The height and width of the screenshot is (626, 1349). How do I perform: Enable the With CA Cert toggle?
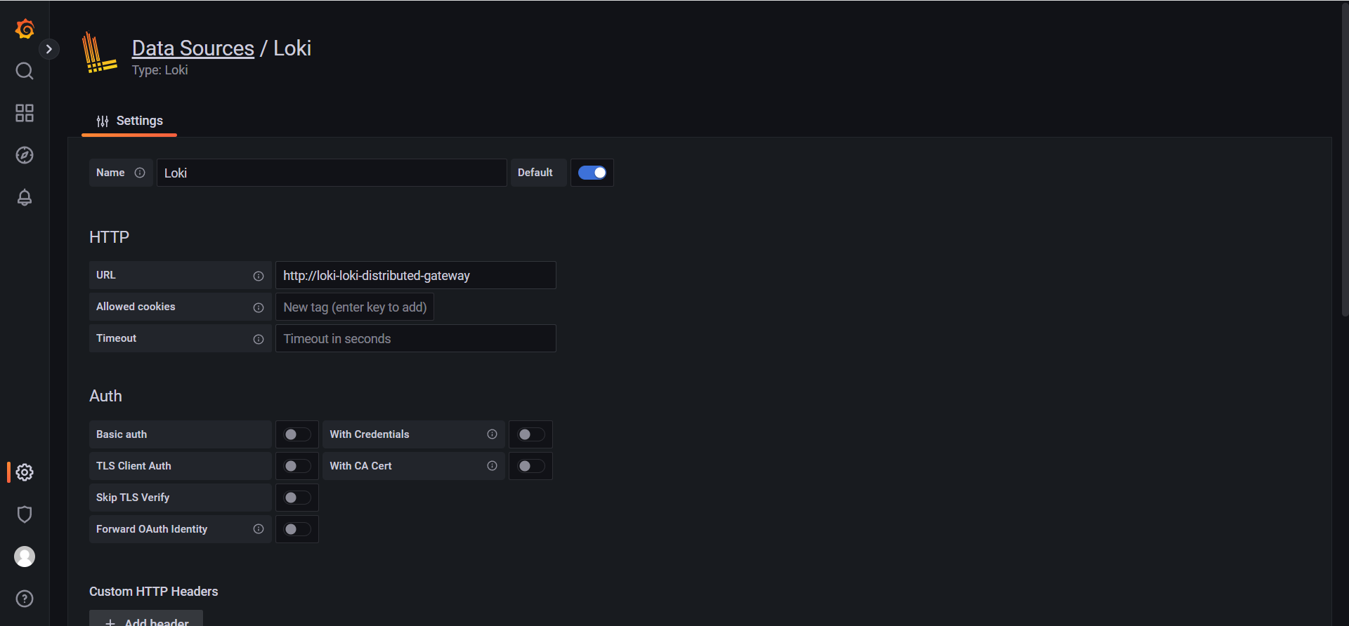click(x=531, y=466)
